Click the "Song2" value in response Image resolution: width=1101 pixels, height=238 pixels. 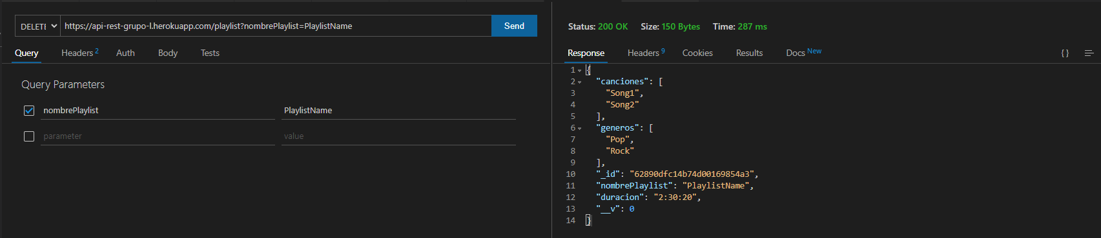point(622,105)
